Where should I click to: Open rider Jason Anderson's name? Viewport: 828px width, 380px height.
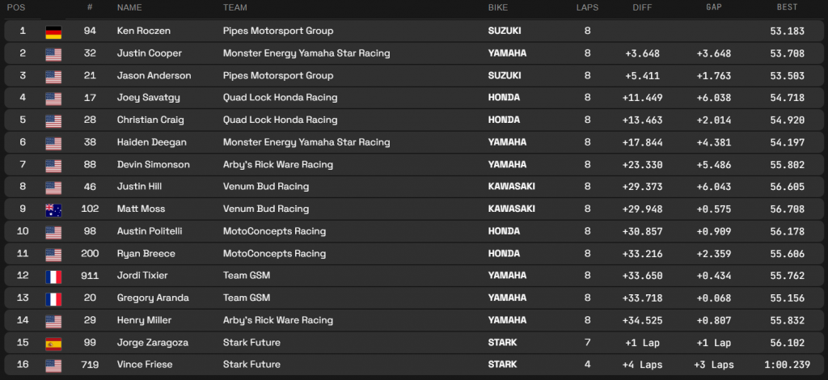pos(154,76)
